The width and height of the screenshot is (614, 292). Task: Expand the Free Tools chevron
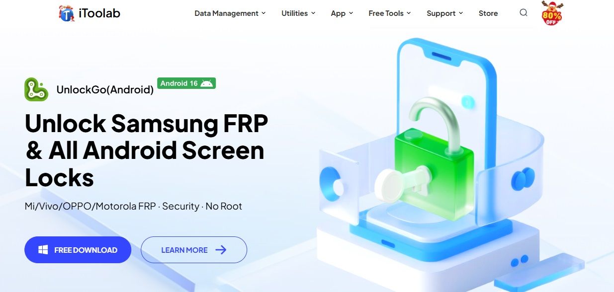click(x=409, y=13)
